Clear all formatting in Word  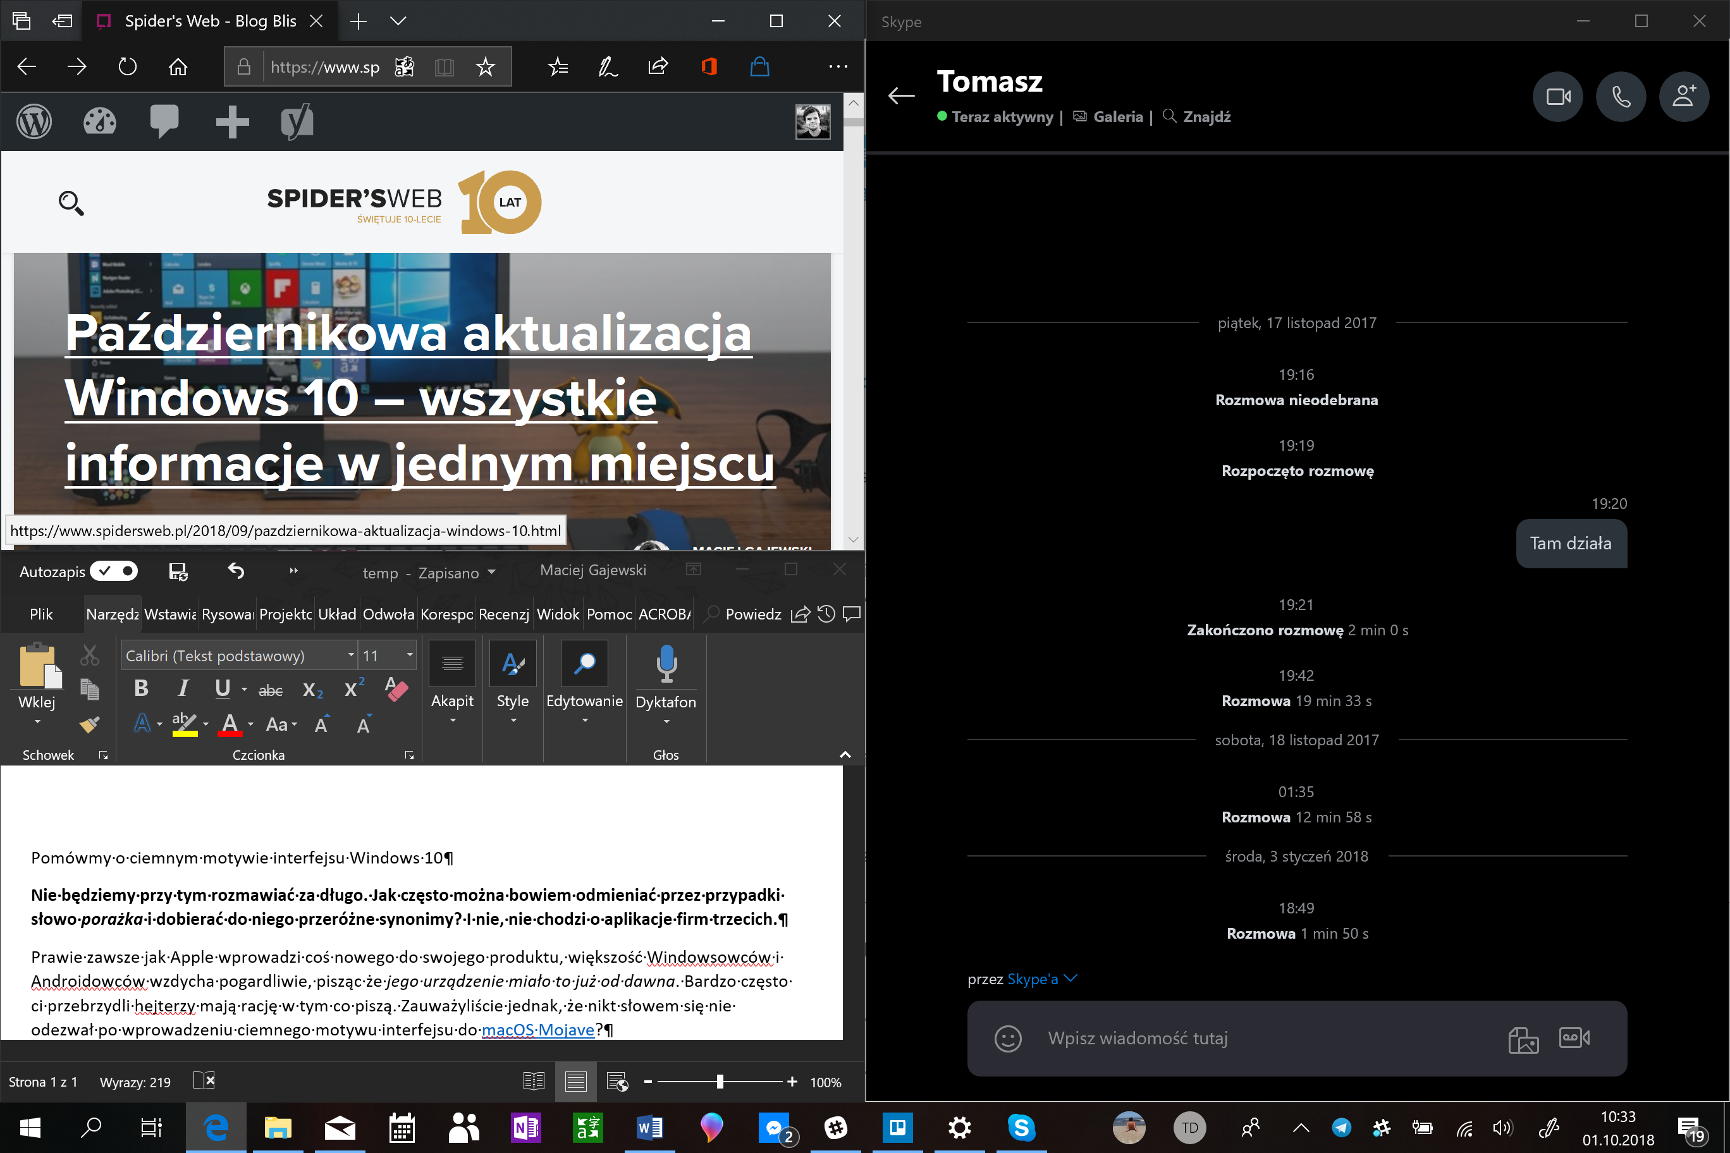[396, 689]
